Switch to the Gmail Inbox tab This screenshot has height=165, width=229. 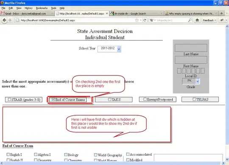point(27,14)
